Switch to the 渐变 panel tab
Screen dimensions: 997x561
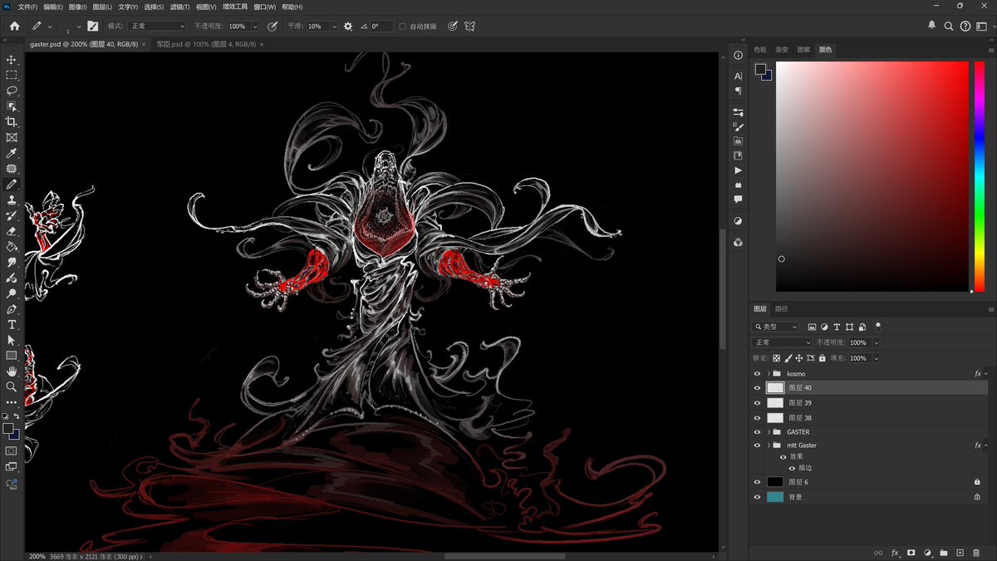[782, 50]
